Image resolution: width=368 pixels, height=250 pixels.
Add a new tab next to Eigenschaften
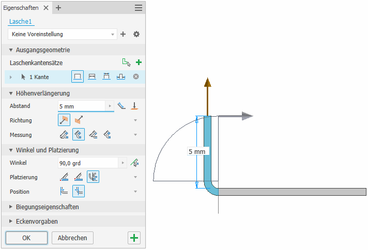point(58,8)
